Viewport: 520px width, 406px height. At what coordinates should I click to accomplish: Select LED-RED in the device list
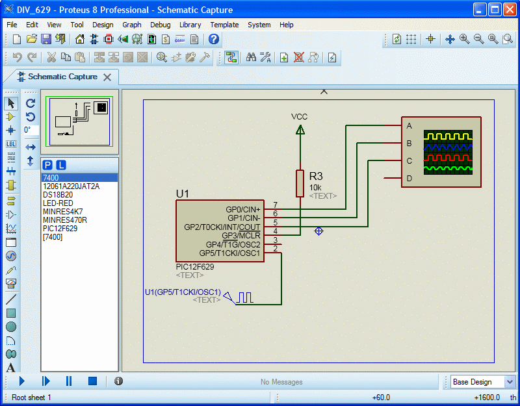79,203
